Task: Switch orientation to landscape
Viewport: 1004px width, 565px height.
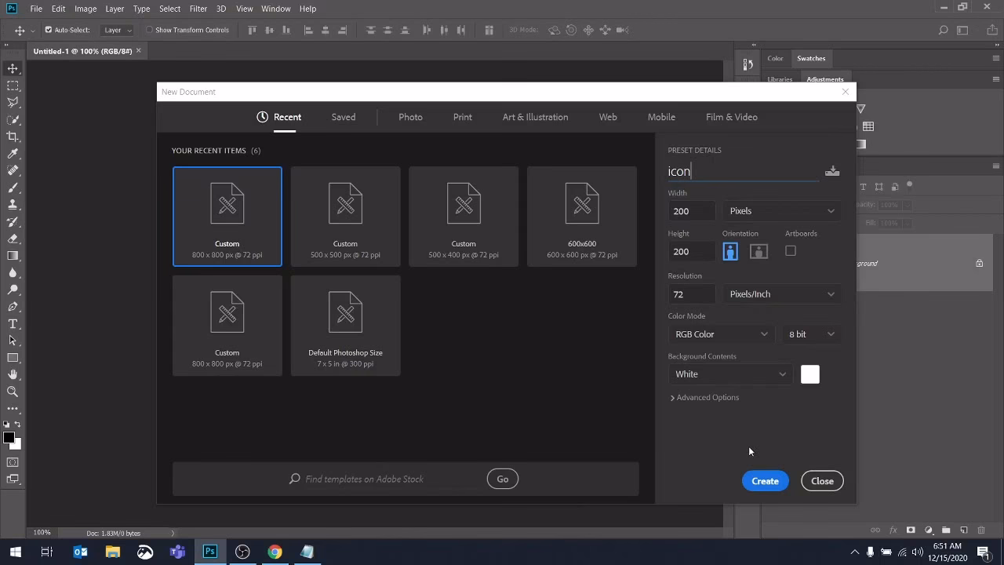Action: click(758, 250)
